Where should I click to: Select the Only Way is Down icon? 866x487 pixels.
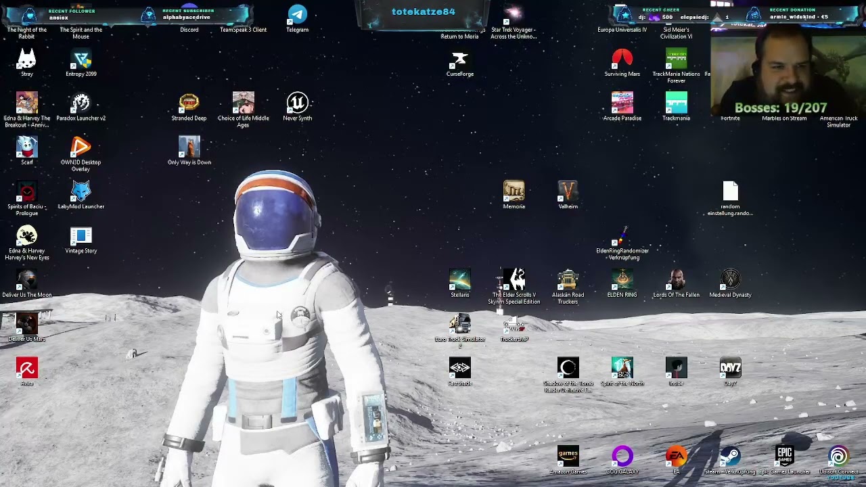tap(189, 147)
